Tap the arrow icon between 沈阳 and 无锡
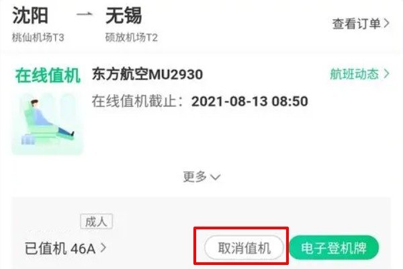Image resolution: width=403 pixels, height=269 pixels. pos(85,14)
